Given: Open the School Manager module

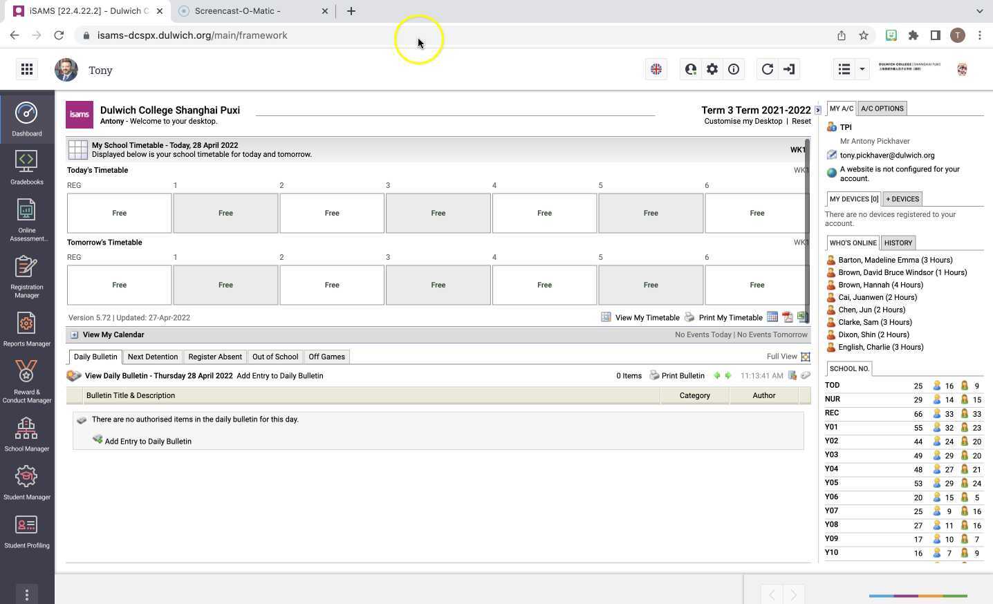Looking at the screenshot, I should click(x=26, y=435).
